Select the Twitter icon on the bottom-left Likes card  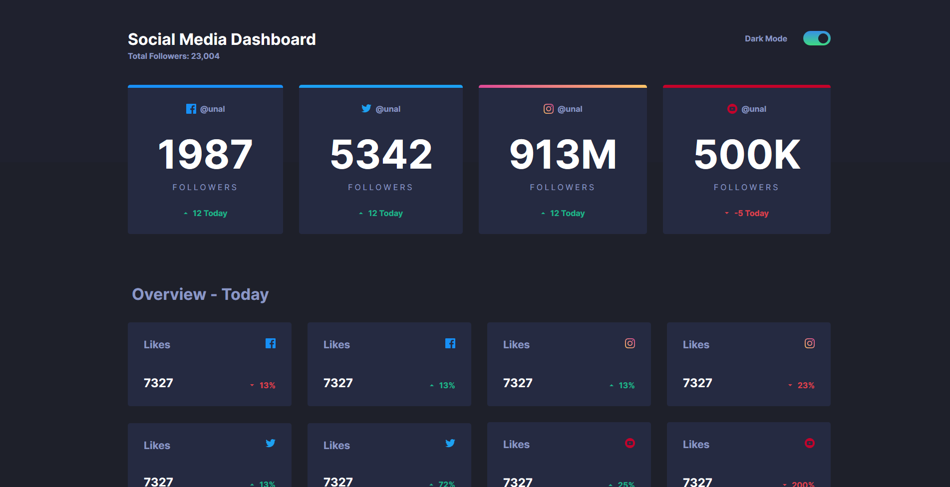click(x=271, y=443)
